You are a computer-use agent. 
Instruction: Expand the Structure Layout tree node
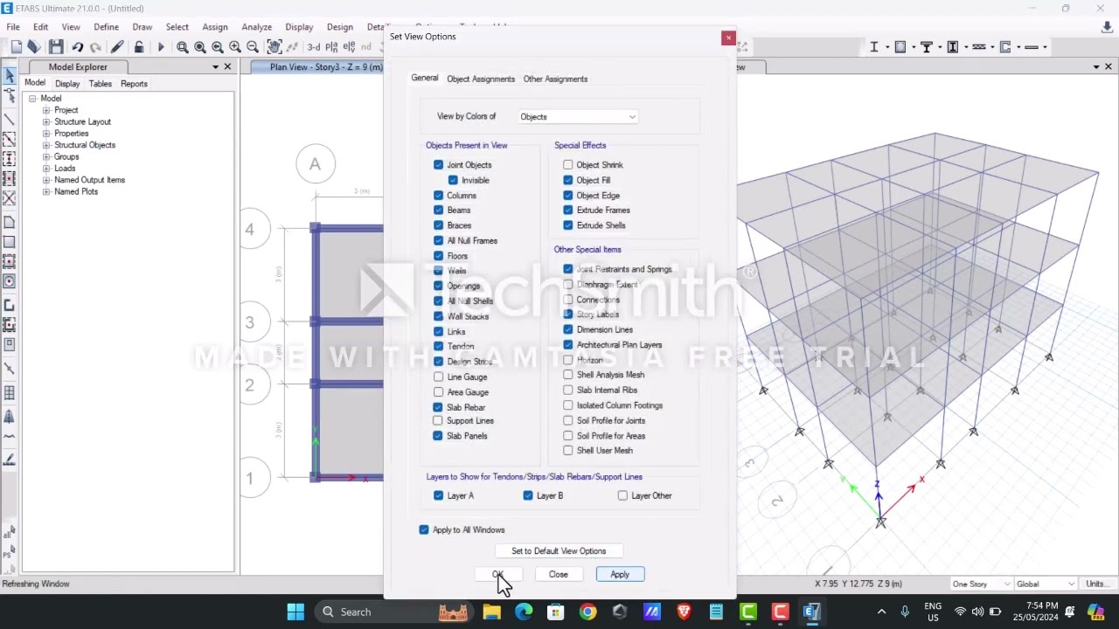tap(46, 122)
